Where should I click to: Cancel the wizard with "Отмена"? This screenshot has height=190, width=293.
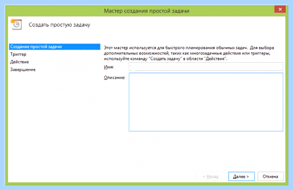(x=270, y=176)
